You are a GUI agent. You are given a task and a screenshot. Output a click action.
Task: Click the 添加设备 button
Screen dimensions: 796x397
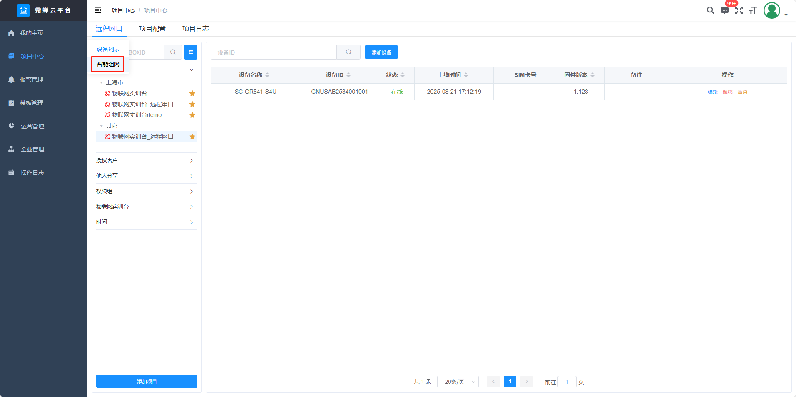[381, 52]
